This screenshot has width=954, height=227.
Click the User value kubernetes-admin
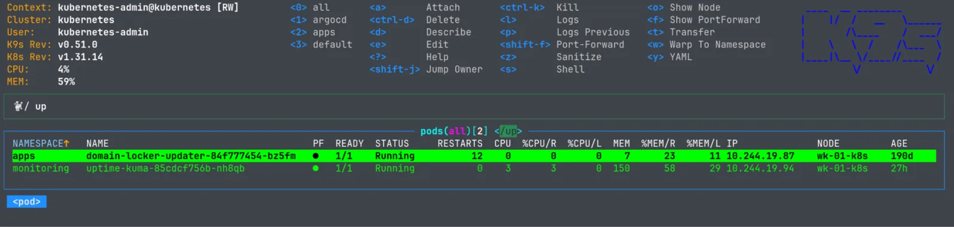coord(103,32)
